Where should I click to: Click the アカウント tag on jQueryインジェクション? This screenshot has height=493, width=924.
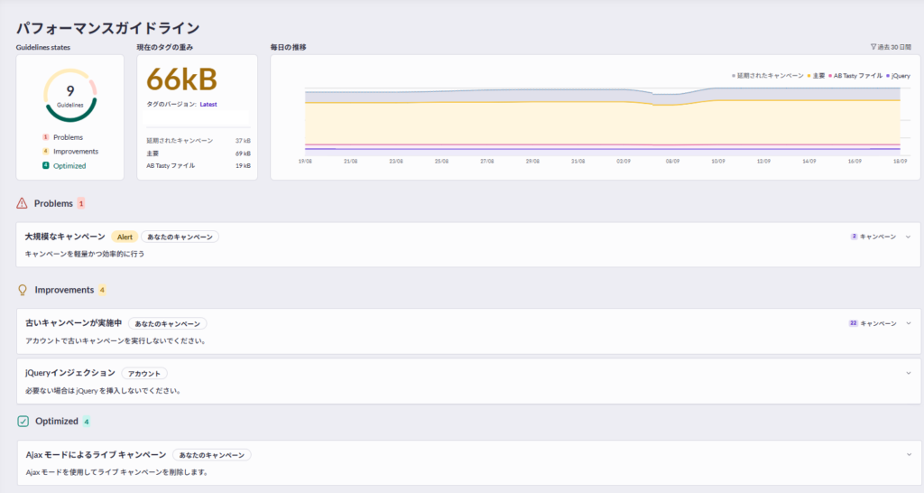point(144,373)
